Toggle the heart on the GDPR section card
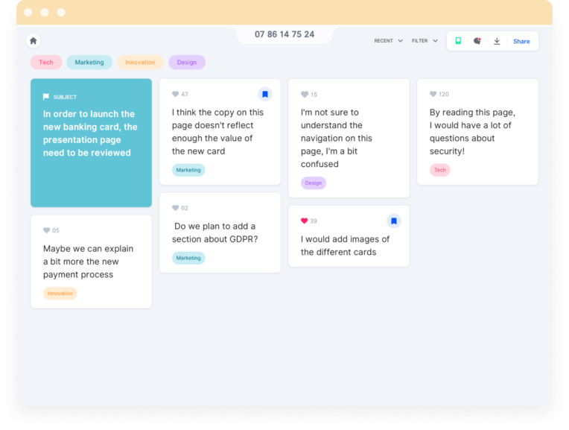This screenshot has height=430, width=569. click(x=176, y=209)
